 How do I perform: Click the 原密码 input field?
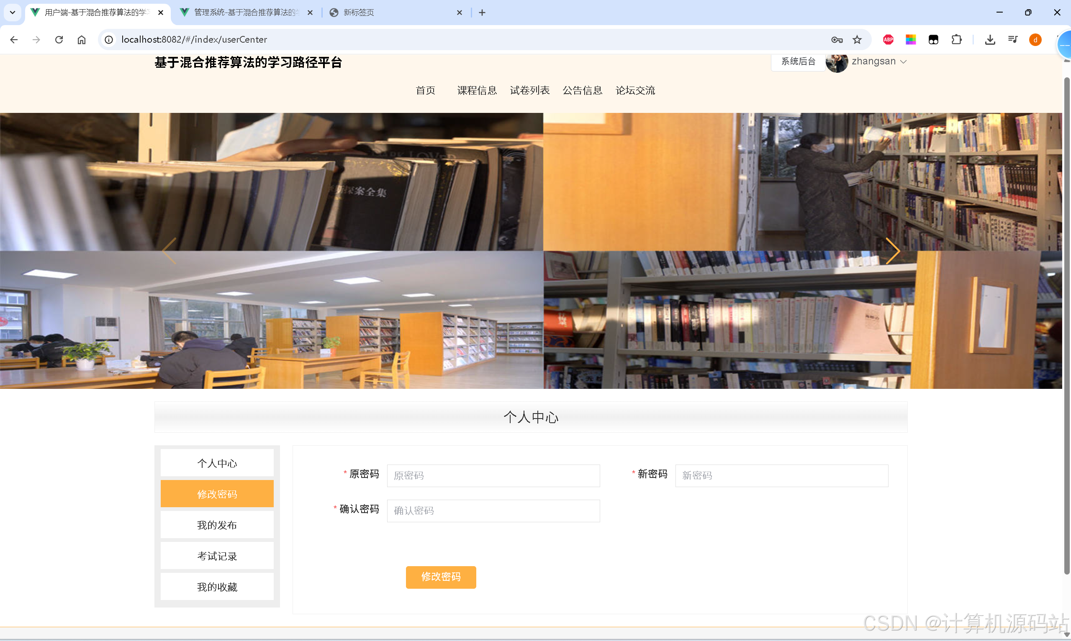coord(493,475)
